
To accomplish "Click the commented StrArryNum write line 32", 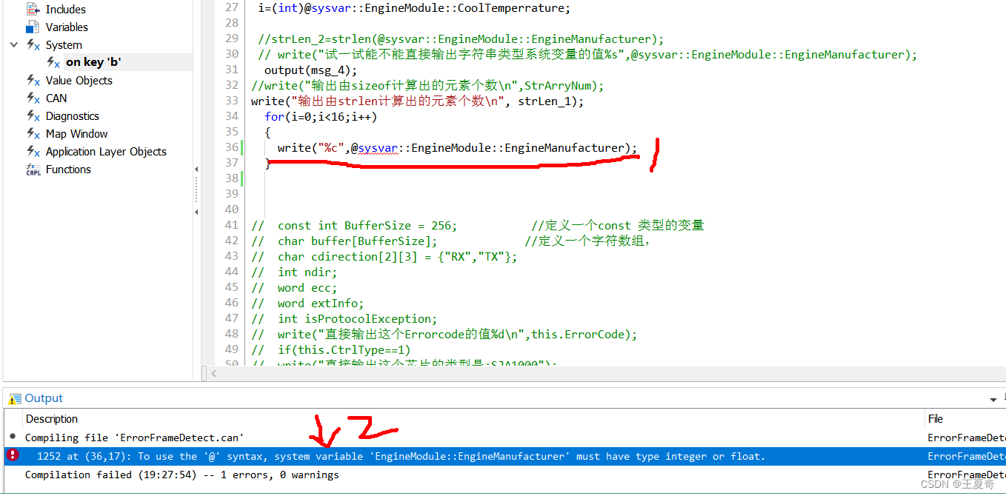I will pos(427,86).
